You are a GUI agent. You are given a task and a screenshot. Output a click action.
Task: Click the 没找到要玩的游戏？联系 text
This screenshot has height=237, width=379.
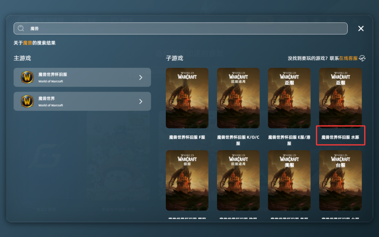(x=313, y=58)
